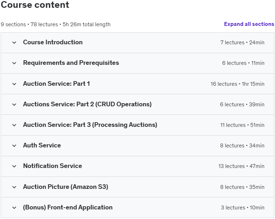275x219 pixels.
Task: Open Auction Service: Part 1 title
Action: coord(56,84)
